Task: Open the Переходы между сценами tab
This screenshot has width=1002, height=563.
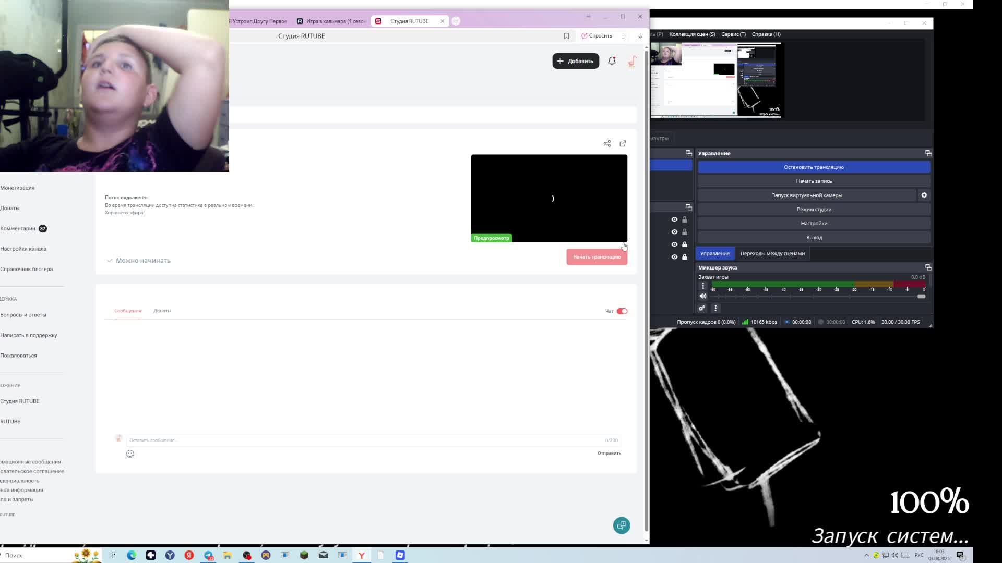Action: coord(772,253)
